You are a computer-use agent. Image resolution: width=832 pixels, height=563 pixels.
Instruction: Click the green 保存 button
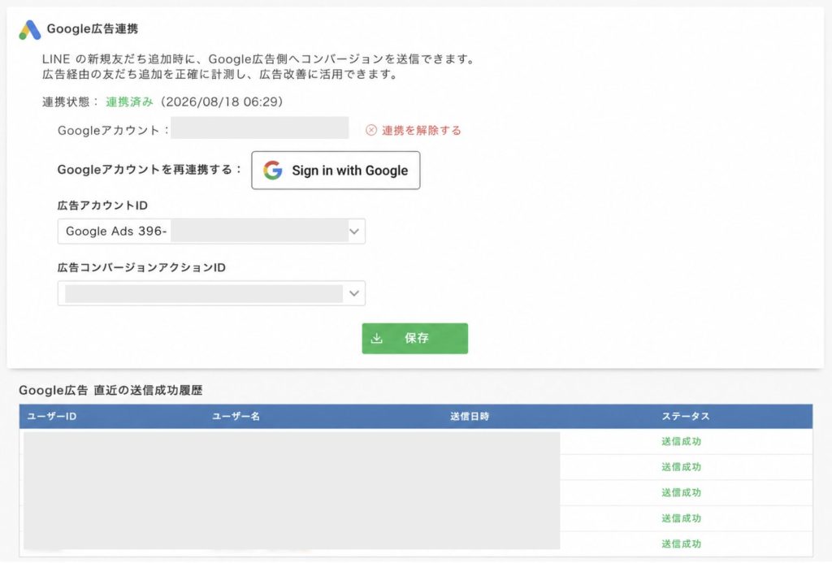tap(415, 338)
